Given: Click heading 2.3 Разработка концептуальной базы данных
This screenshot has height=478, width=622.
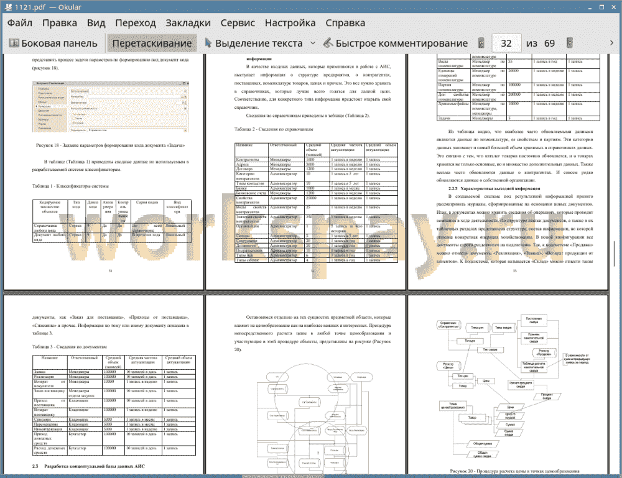Looking at the screenshot, I should pyautogui.click(x=88, y=466).
